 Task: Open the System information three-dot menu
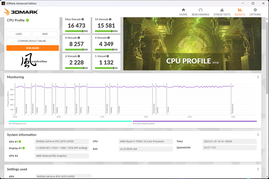click(258, 135)
